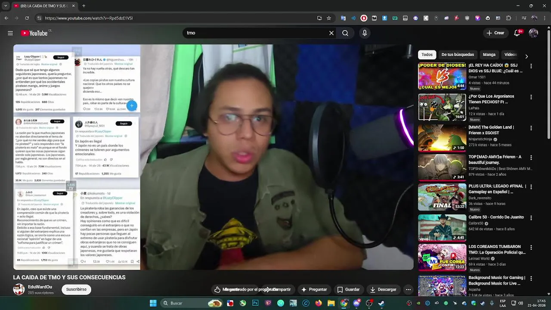Save video with the Guardar button
The width and height of the screenshot is (551, 310).
click(x=348, y=290)
